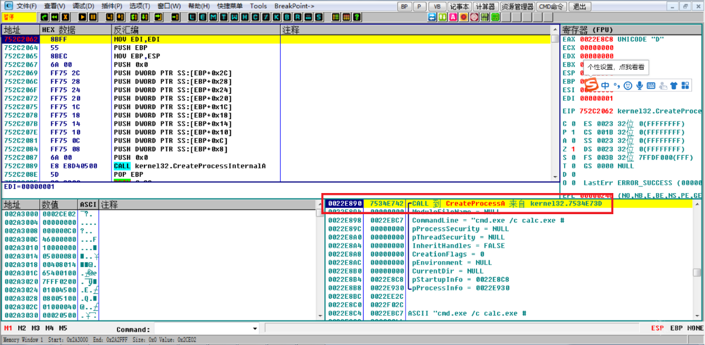Open the 快捷菜单 menu
Screen dimensions: 705x345
click(x=230, y=6)
